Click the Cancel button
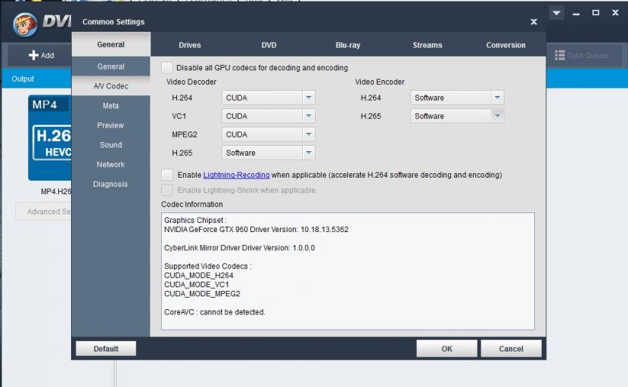 pyautogui.click(x=511, y=348)
